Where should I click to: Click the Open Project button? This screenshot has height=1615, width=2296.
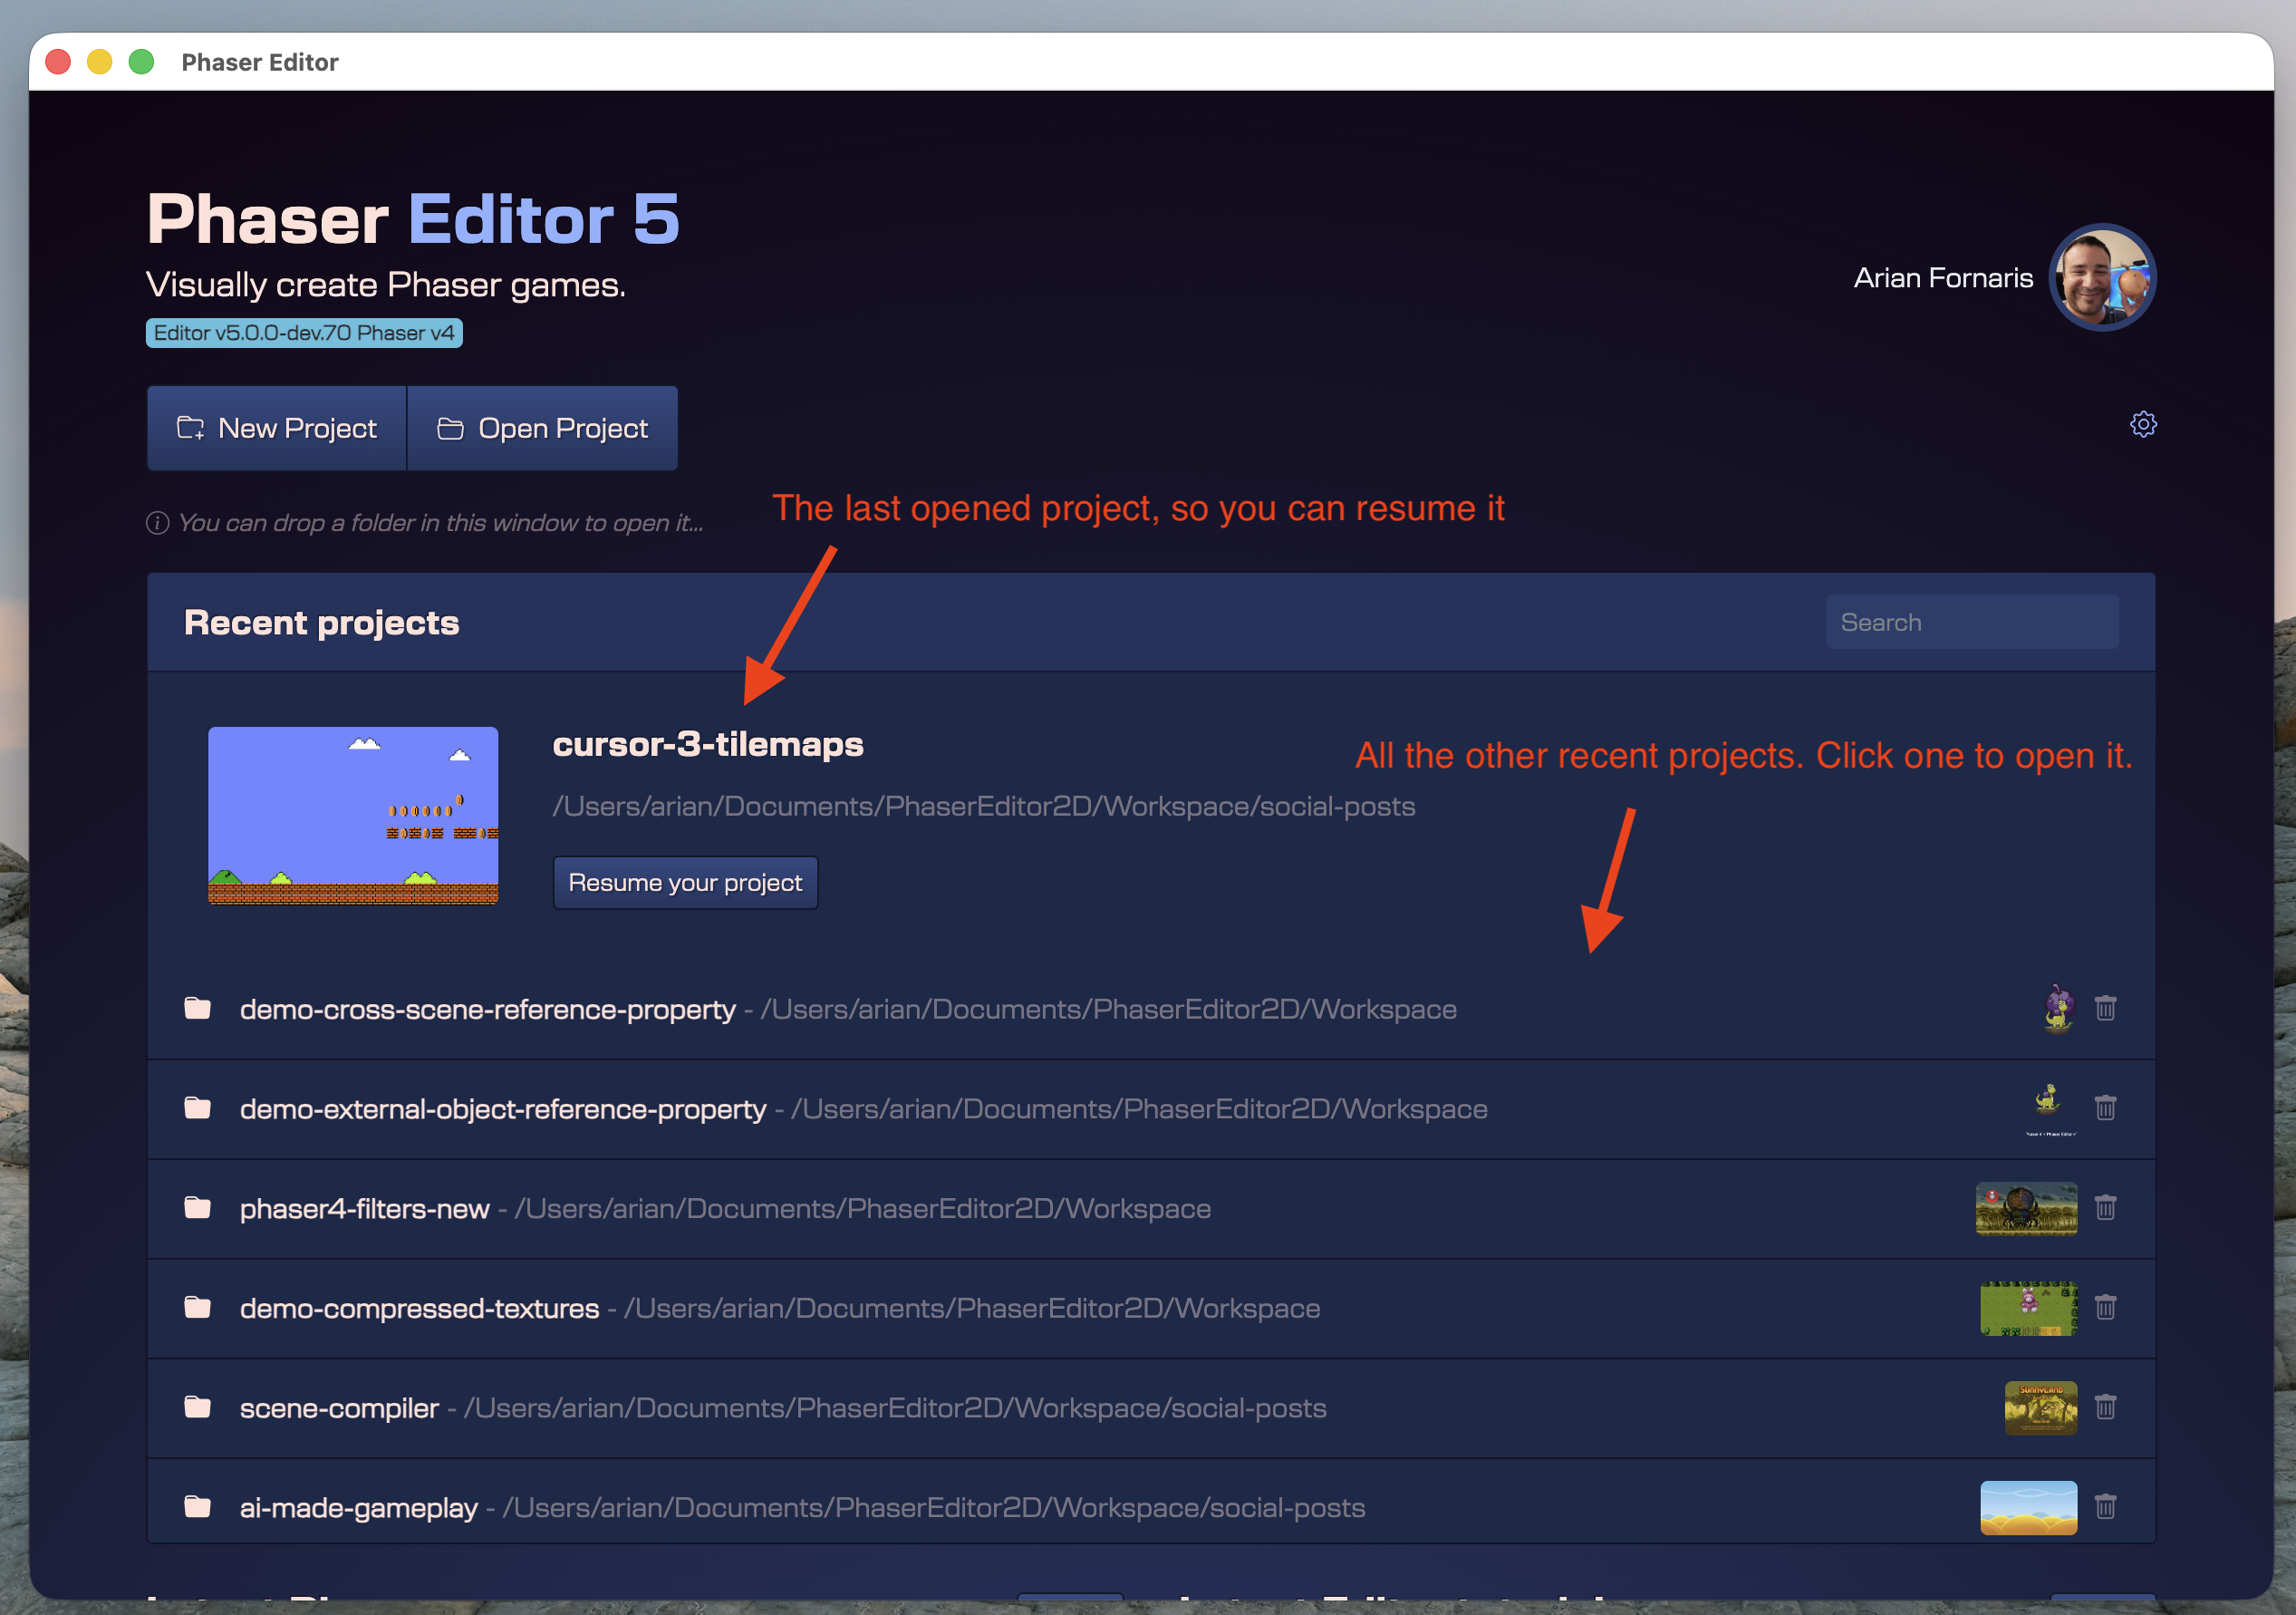tap(543, 428)
